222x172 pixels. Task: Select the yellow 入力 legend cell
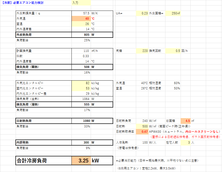click(x=81, y=3)
